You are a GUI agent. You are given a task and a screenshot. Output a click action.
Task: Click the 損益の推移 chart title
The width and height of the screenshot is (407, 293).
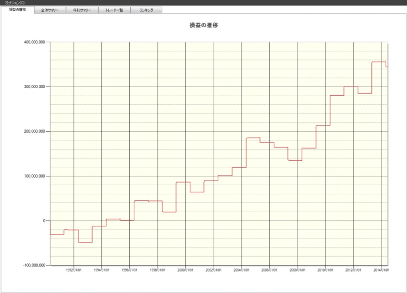[x=203, y=25]
